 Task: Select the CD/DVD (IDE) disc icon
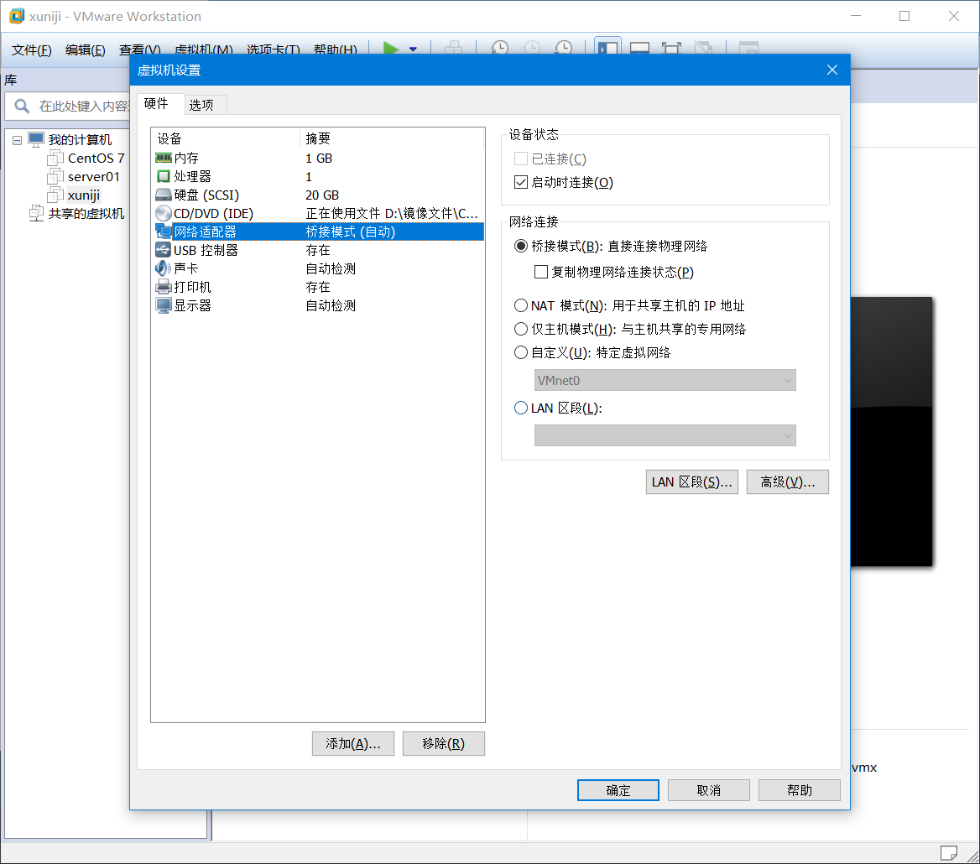click(163, 213)
